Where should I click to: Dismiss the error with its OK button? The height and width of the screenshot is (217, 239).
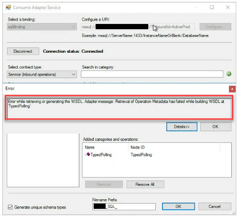tap(216, 127)
